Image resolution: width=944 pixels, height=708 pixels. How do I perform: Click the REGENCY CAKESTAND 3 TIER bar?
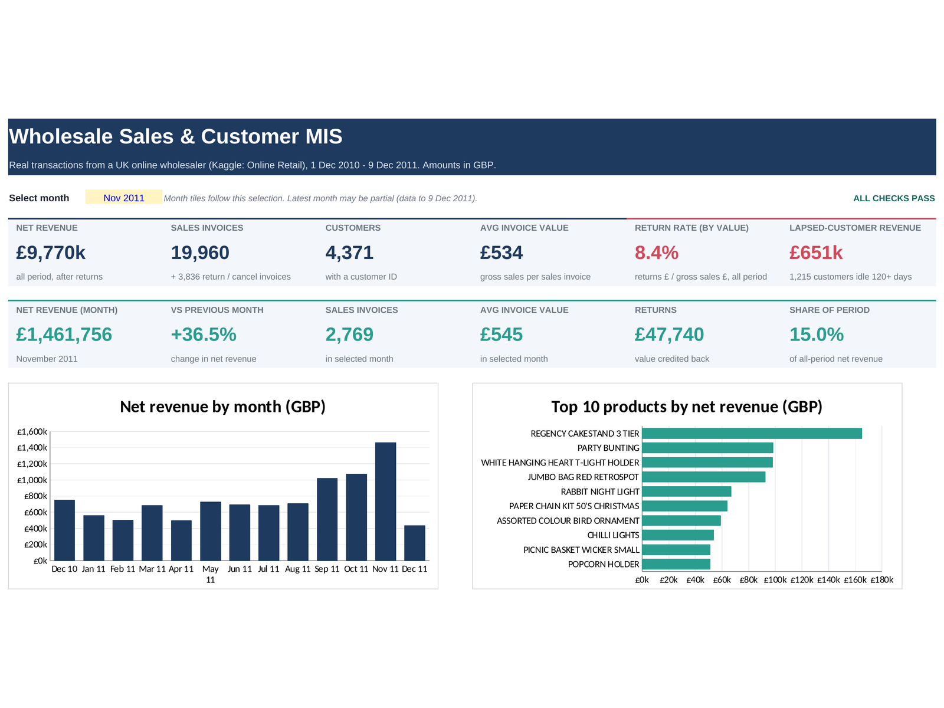pos(752,434)
